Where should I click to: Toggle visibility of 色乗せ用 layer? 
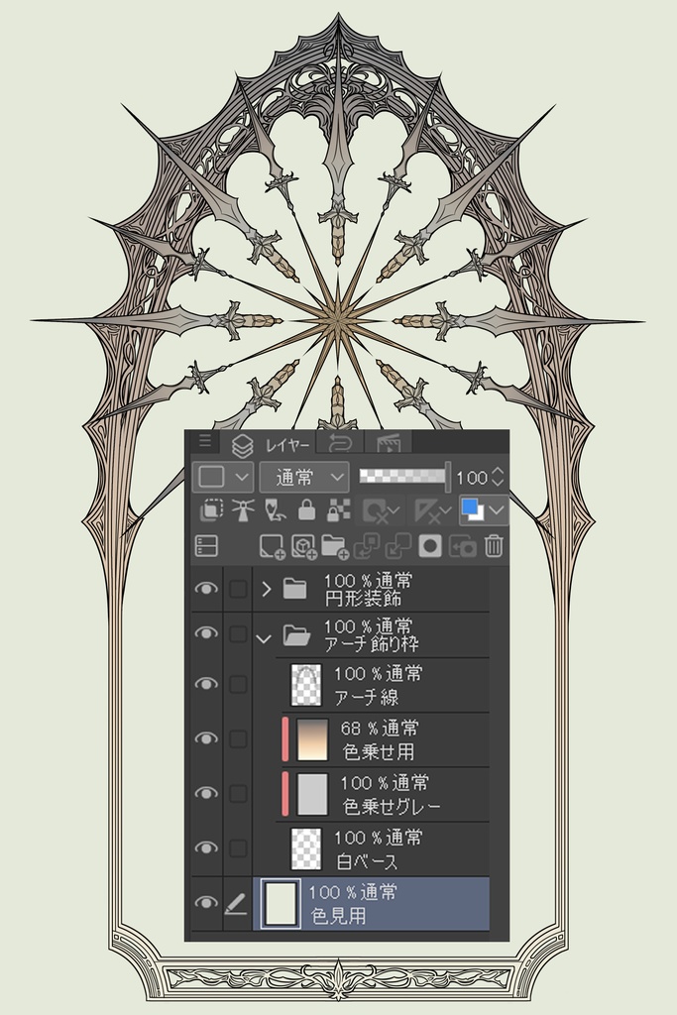[x=206, y=737]
